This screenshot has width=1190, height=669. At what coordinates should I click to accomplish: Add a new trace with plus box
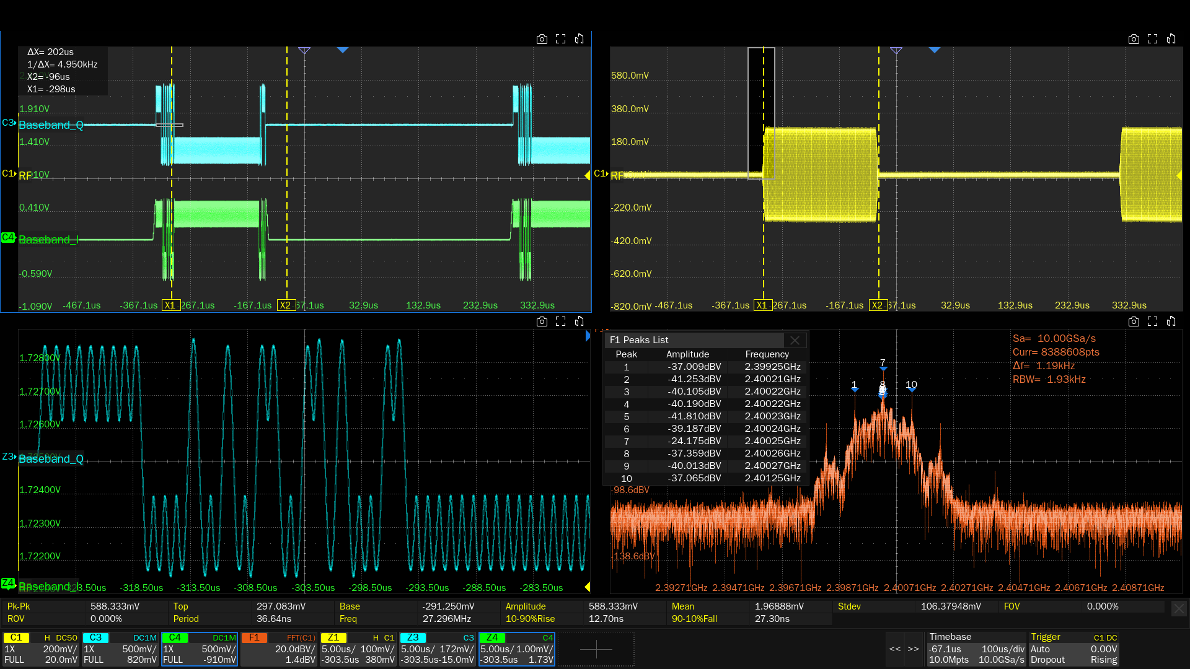pyautogui.click(x=596, y=649)
